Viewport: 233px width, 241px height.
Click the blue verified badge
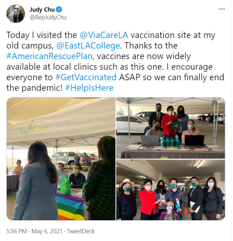(59, 9)
